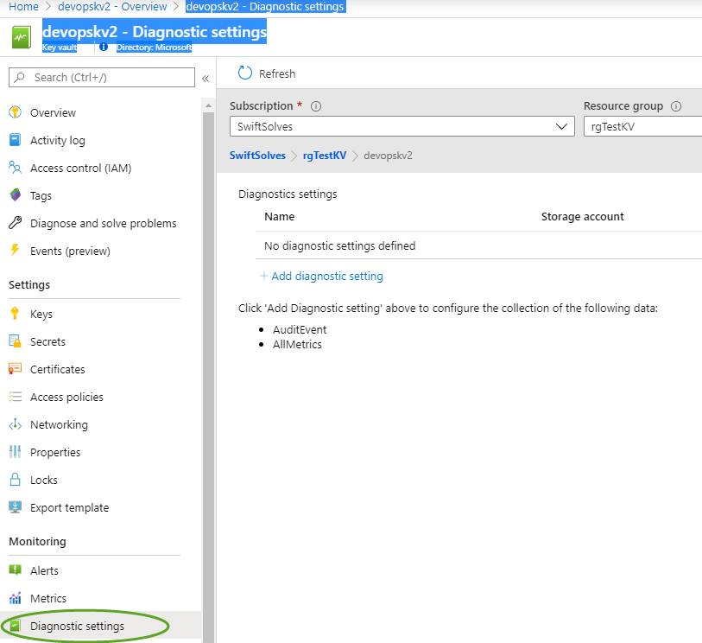
Task: Click the Keys icon under Settings
Action: pyautogui.click(x=15, y=313)
